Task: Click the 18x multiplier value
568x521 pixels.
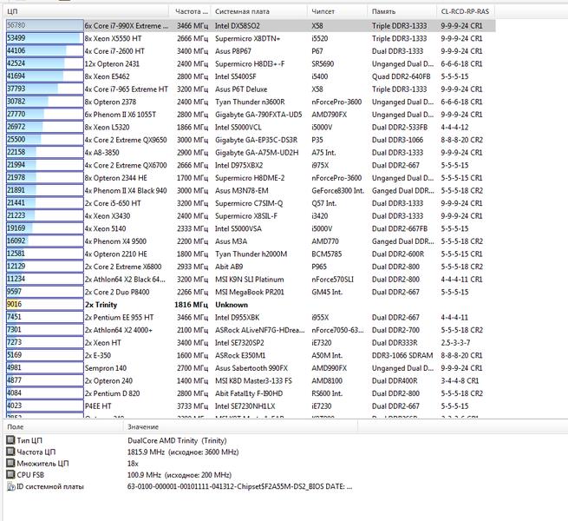Action: point(133,464)
